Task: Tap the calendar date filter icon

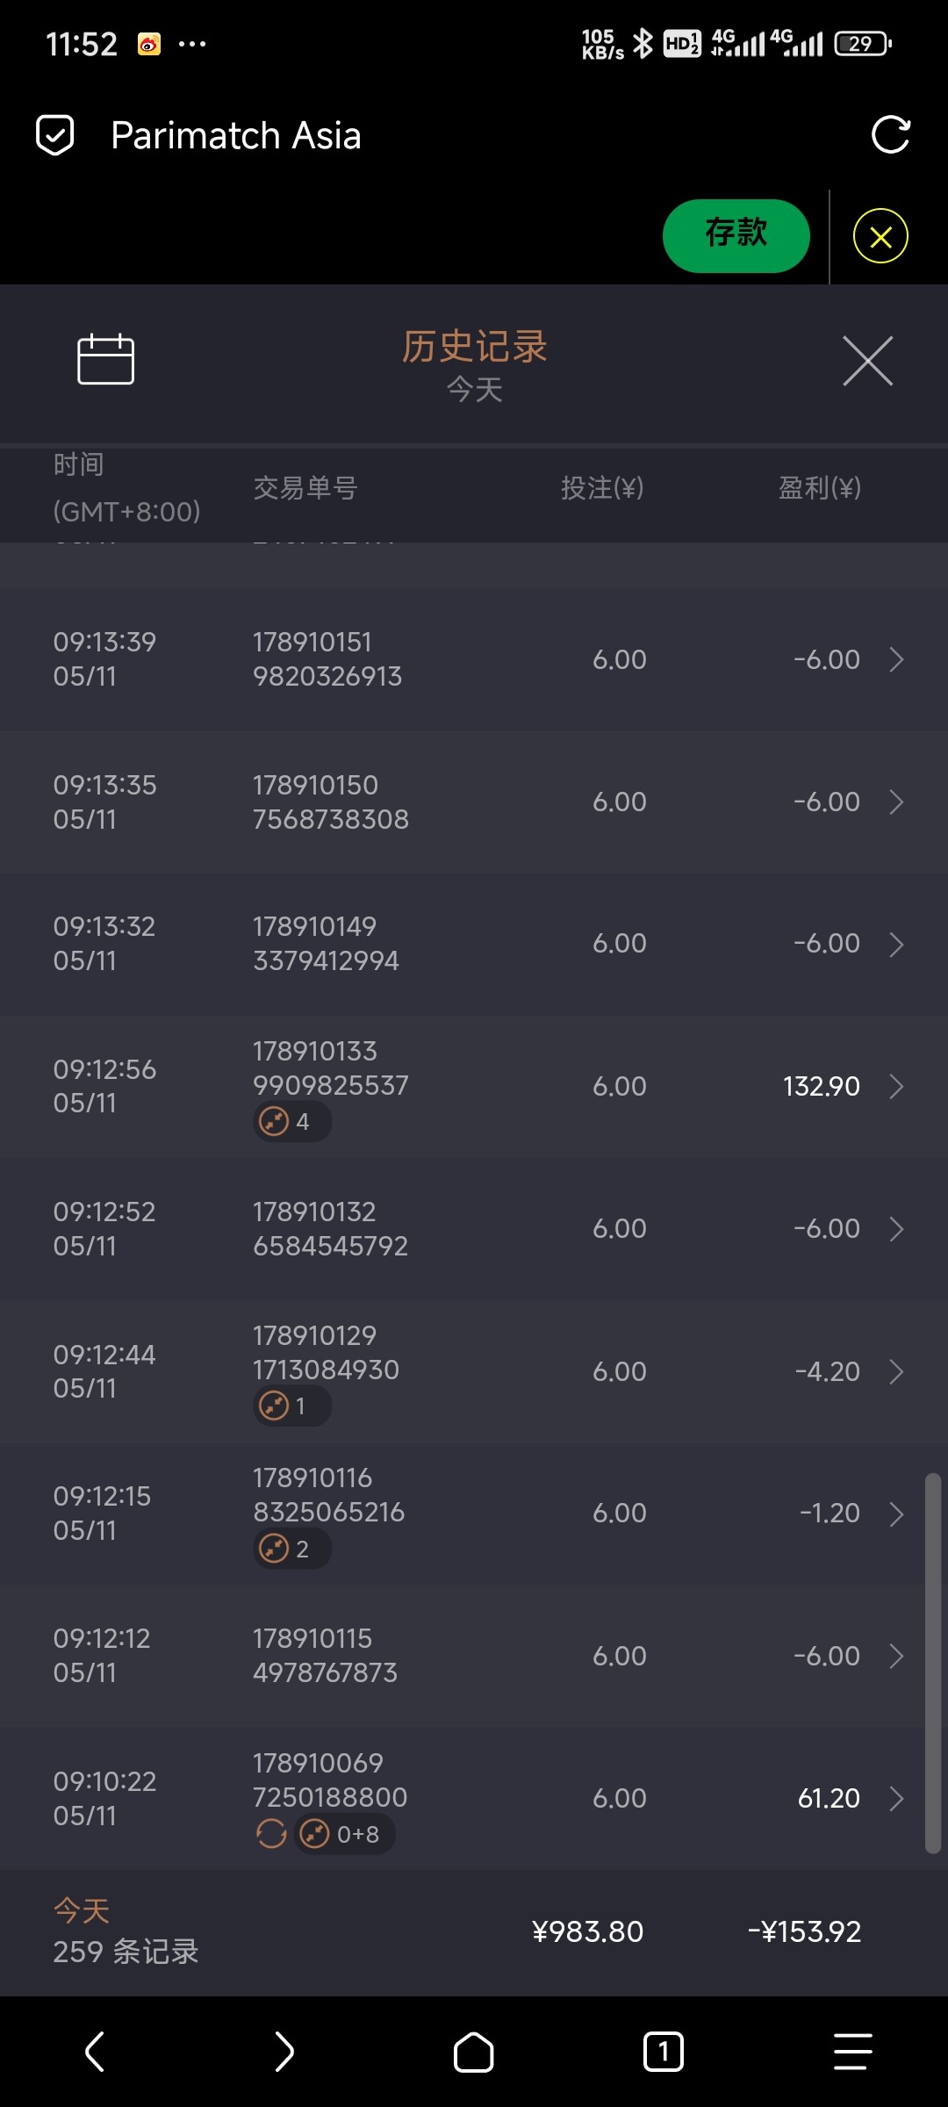Action: pyautogui.click(x=105, y=359)
